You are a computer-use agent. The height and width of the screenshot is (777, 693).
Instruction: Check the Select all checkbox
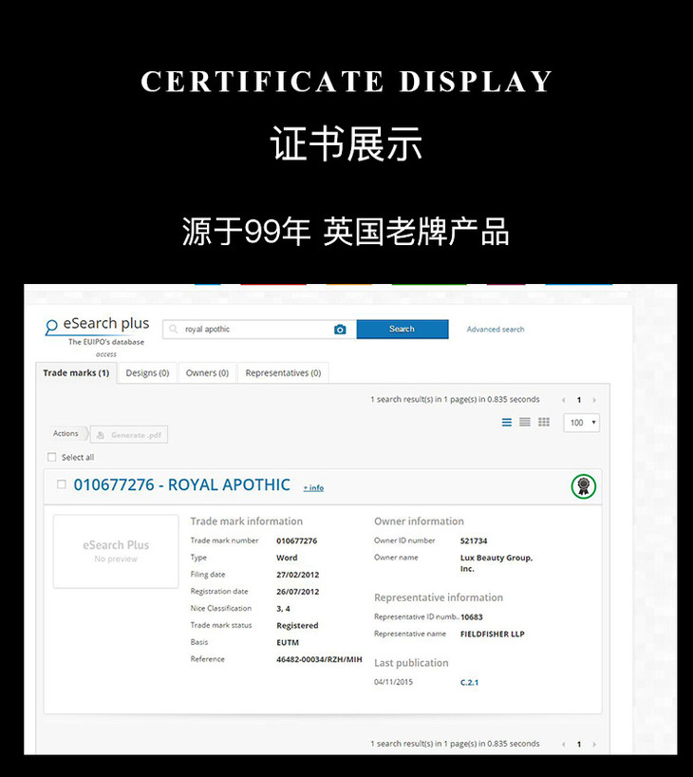52,457
